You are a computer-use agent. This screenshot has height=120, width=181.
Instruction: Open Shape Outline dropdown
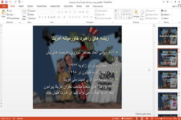pos(152,14)
